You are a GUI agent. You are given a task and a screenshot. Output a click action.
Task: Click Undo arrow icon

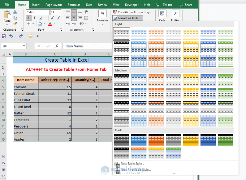click(x=11, y=36)
